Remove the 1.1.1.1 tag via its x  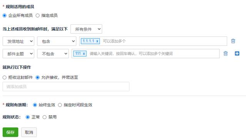coord(97,41)
